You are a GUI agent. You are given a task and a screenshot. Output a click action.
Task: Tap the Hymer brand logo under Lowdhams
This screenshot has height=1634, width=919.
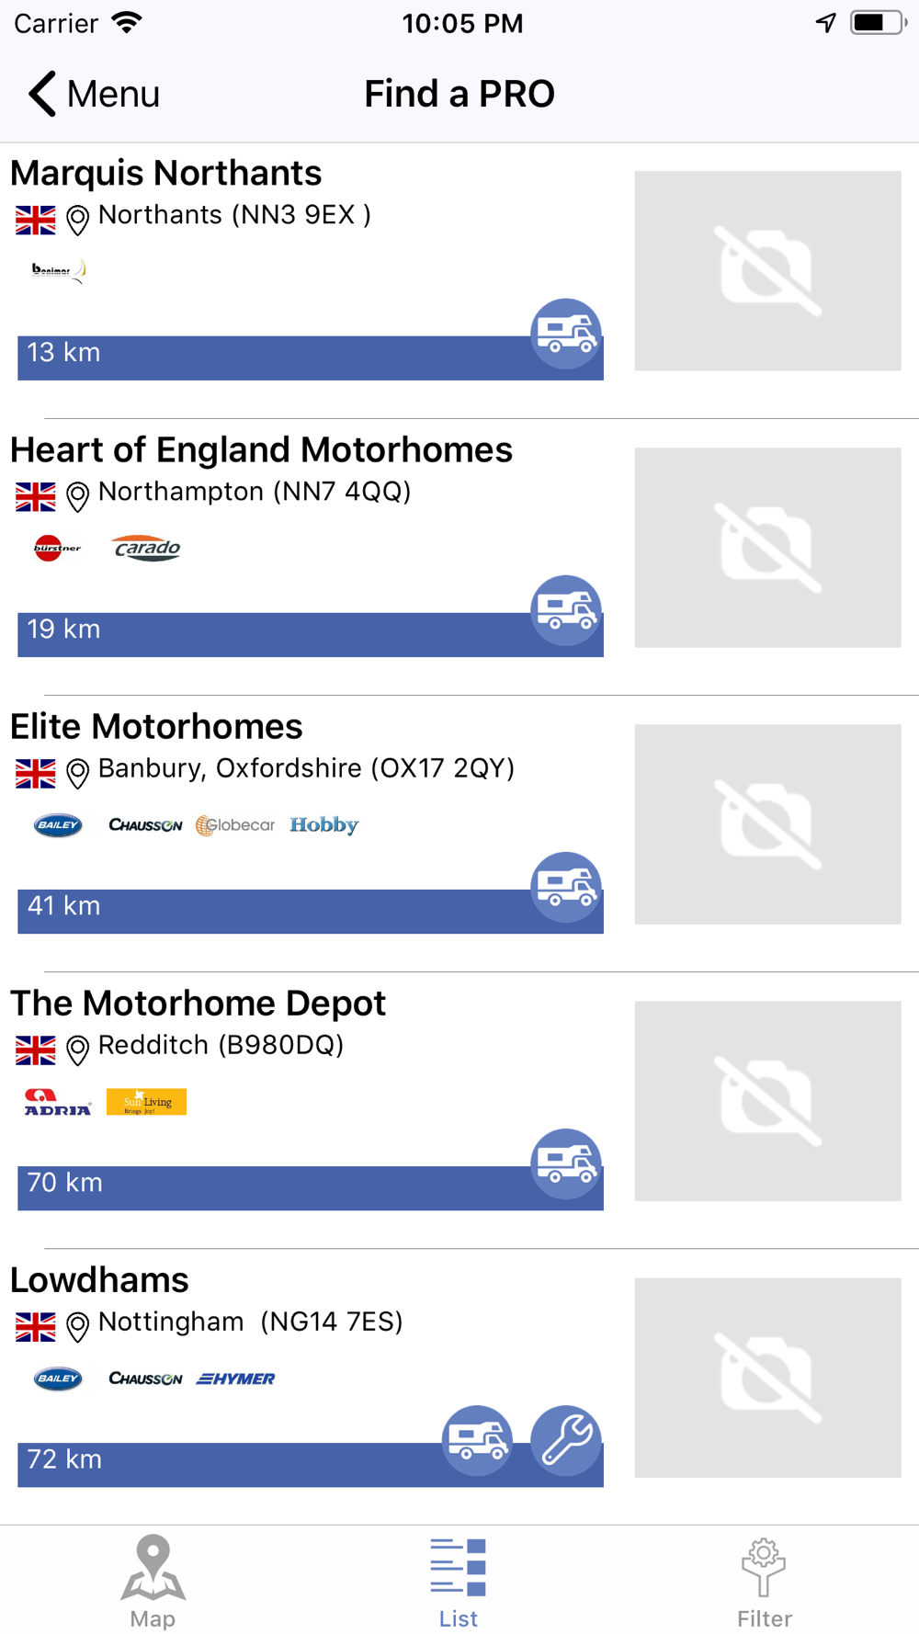[x=236, y=1379]
